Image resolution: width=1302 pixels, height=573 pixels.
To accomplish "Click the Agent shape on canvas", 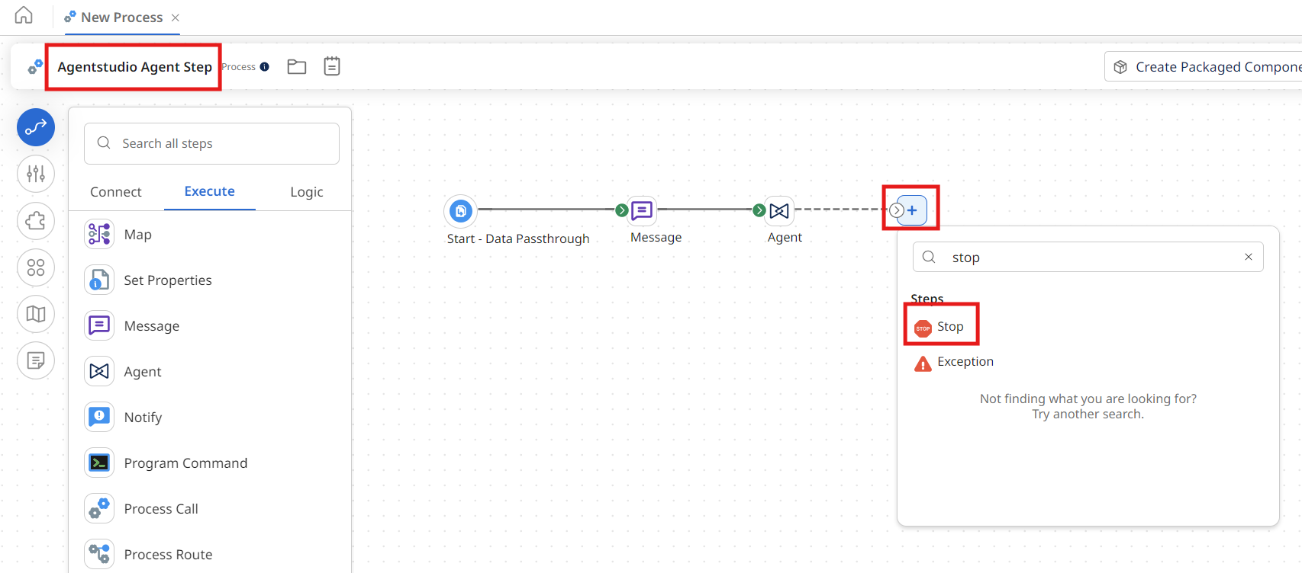I will pos(779,211).
